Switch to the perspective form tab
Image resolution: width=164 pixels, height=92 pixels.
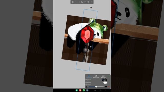[x=96, y=76]
